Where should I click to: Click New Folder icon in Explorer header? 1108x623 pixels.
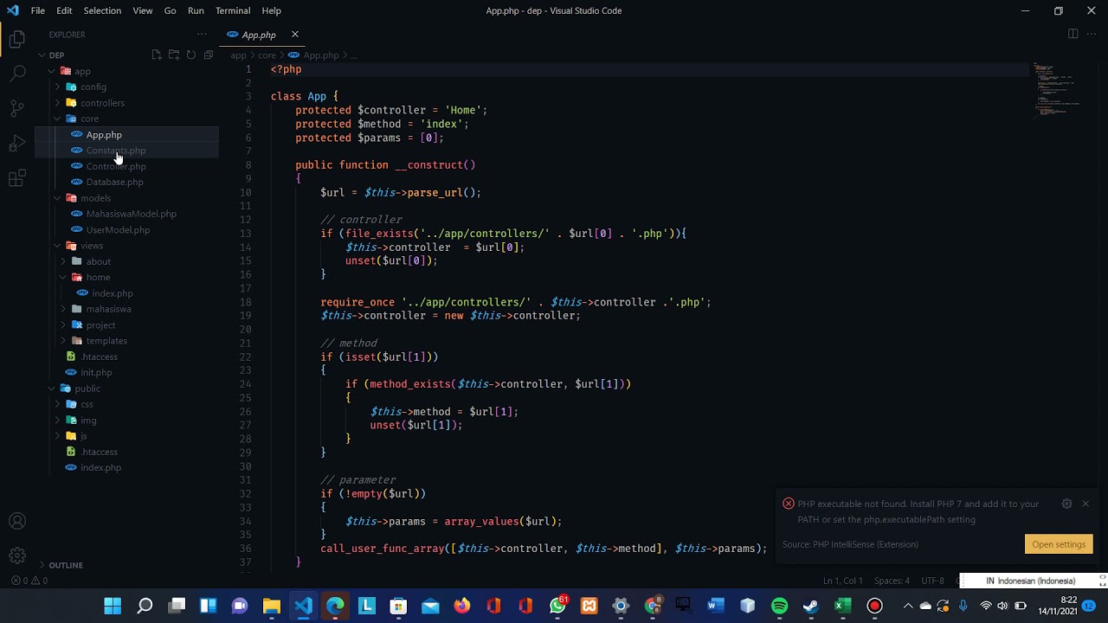click(x=174, y=55)
